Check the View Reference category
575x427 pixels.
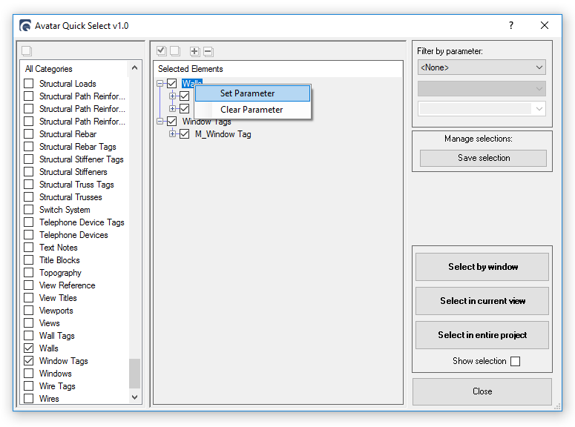[x=29, y=285]
